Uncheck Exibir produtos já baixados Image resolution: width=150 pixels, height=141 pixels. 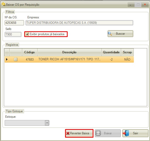pos(27,34)
